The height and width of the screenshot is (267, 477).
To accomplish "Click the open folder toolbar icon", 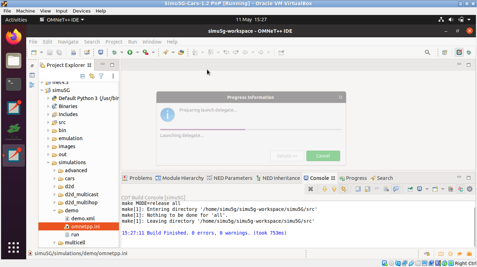I will pos(181,52).
